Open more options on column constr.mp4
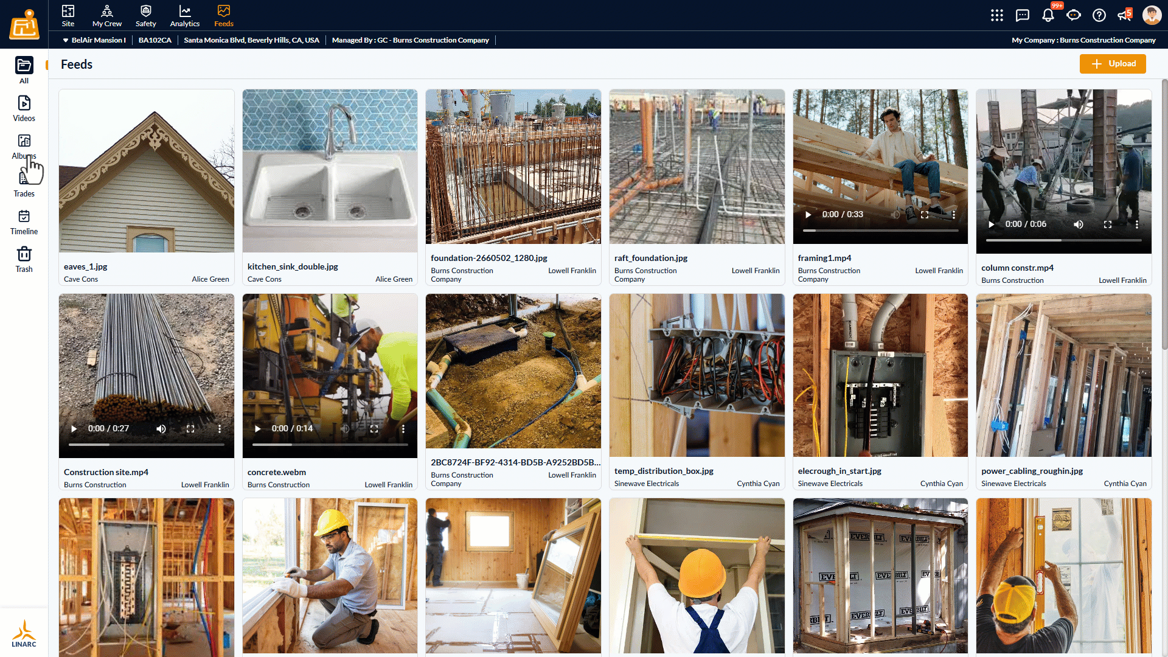Screen dimensions: 1168x657 (x=1136, y=224)
